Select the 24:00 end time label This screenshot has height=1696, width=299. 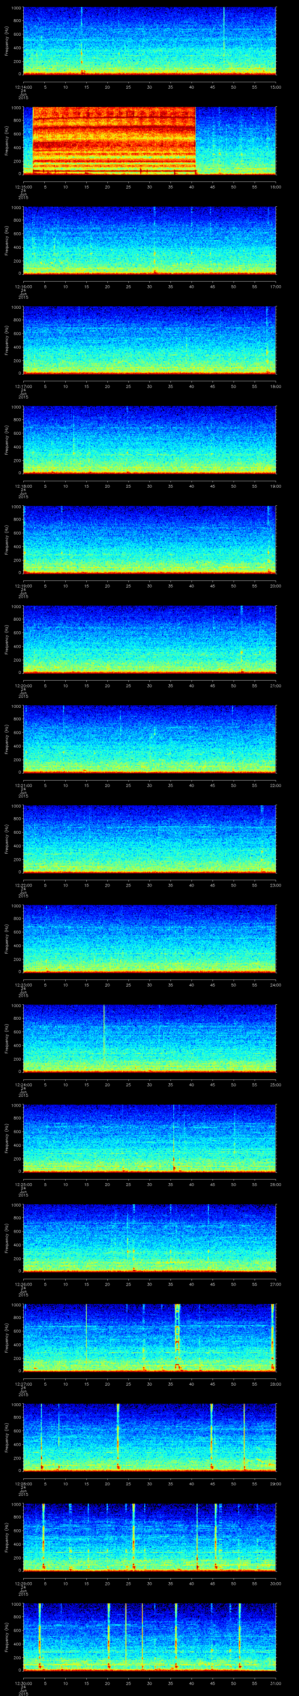pyautogui.click(x=276, y=985)
